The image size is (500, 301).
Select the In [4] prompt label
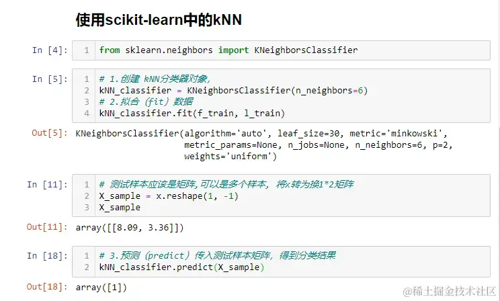50,50
